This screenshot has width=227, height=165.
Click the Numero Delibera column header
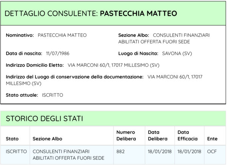tap(126, 136)
